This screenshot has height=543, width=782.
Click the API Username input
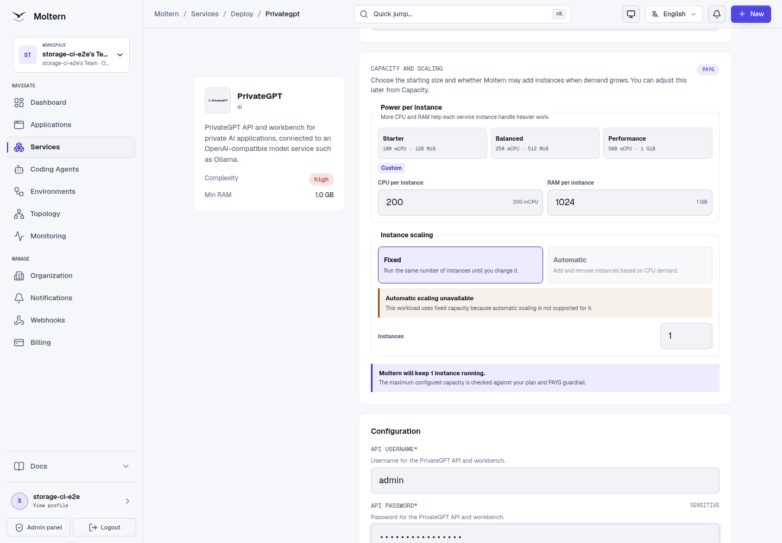click(x=545, y=481)
